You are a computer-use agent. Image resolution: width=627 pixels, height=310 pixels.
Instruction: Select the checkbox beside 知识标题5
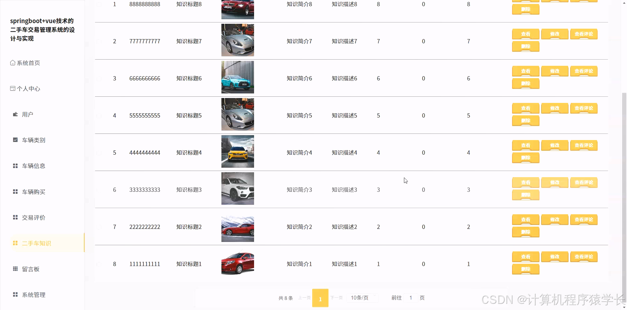(x=100, y=115)
